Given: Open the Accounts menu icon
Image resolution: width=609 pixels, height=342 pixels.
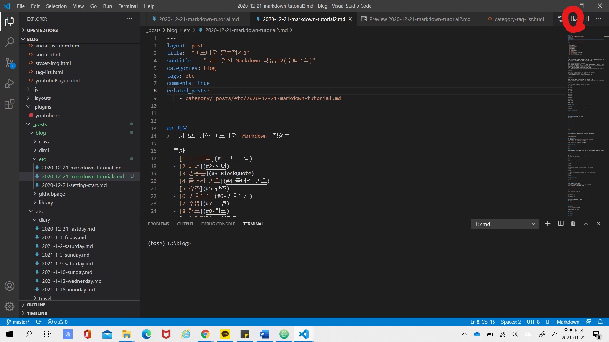Looking at the screenshot, I should point(10,286).
